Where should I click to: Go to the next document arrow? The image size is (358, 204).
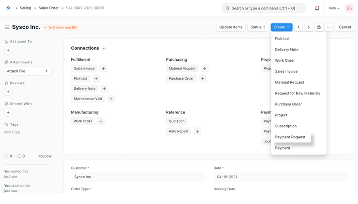coord(309,27)
